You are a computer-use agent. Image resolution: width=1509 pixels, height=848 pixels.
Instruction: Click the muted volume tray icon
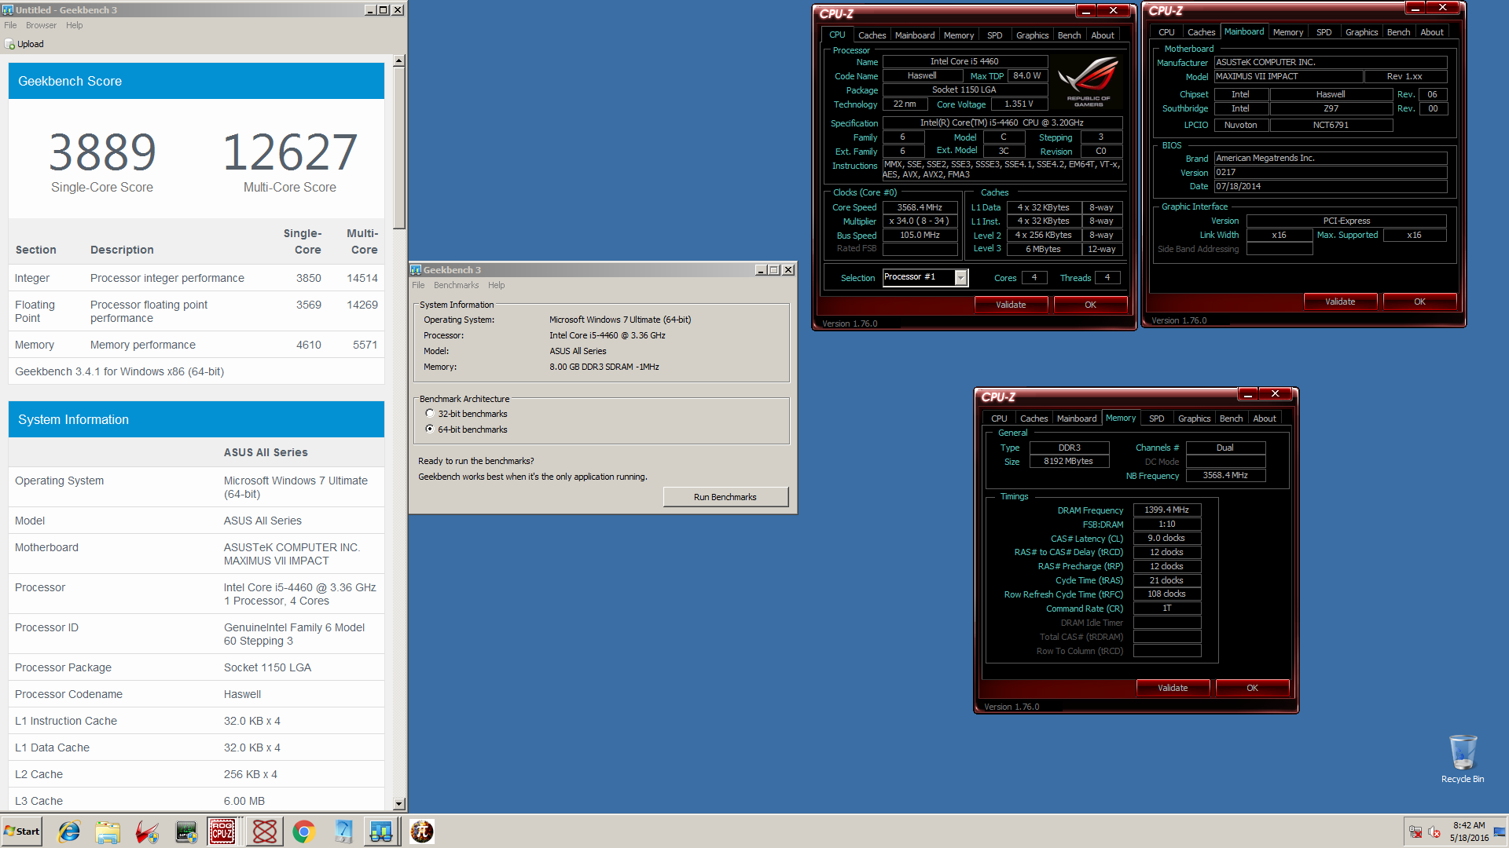[1434, 832]
